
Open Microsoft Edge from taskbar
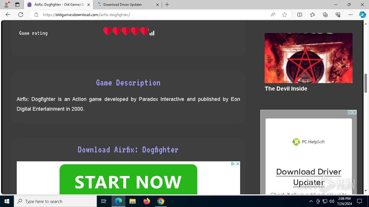[x=118, y=201]
